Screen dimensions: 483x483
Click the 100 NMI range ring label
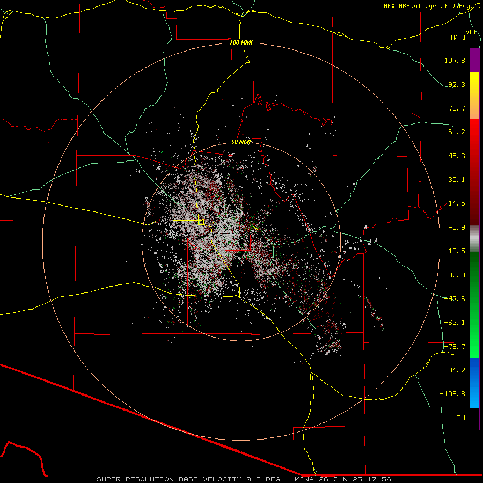pos(241,42)
